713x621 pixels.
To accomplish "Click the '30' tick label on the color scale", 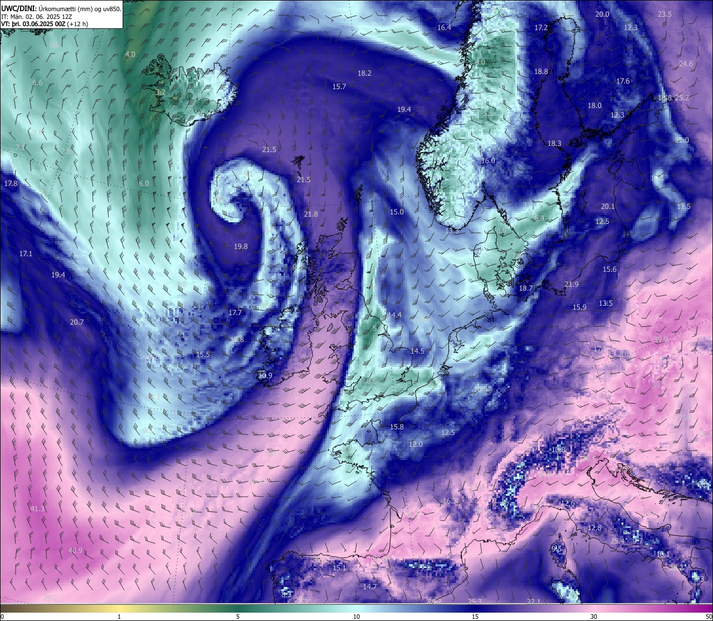I will tap(594, 617).
